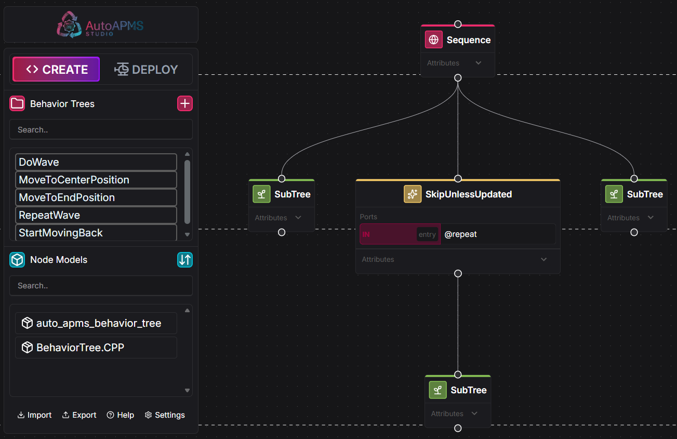The height and width of the screenshot is (439, 677).
Task: Open the Settings option
Action: tap(165, 415)
